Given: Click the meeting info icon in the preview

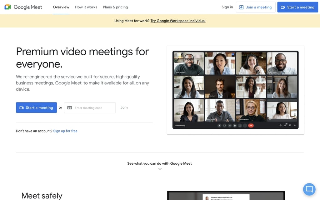Looking at the screenshot, I should 280,126.
